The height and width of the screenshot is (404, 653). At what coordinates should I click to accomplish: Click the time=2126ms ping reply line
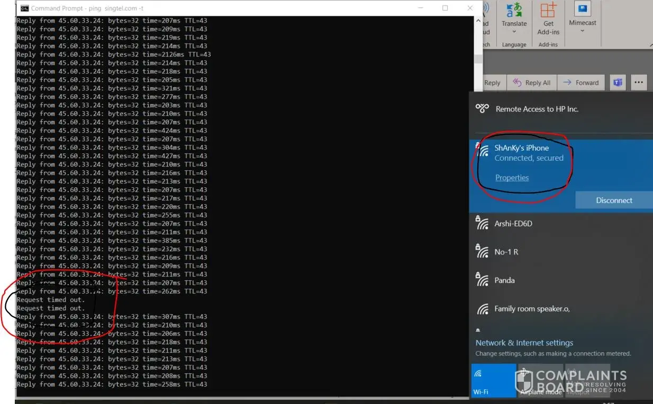pos(114,54)
